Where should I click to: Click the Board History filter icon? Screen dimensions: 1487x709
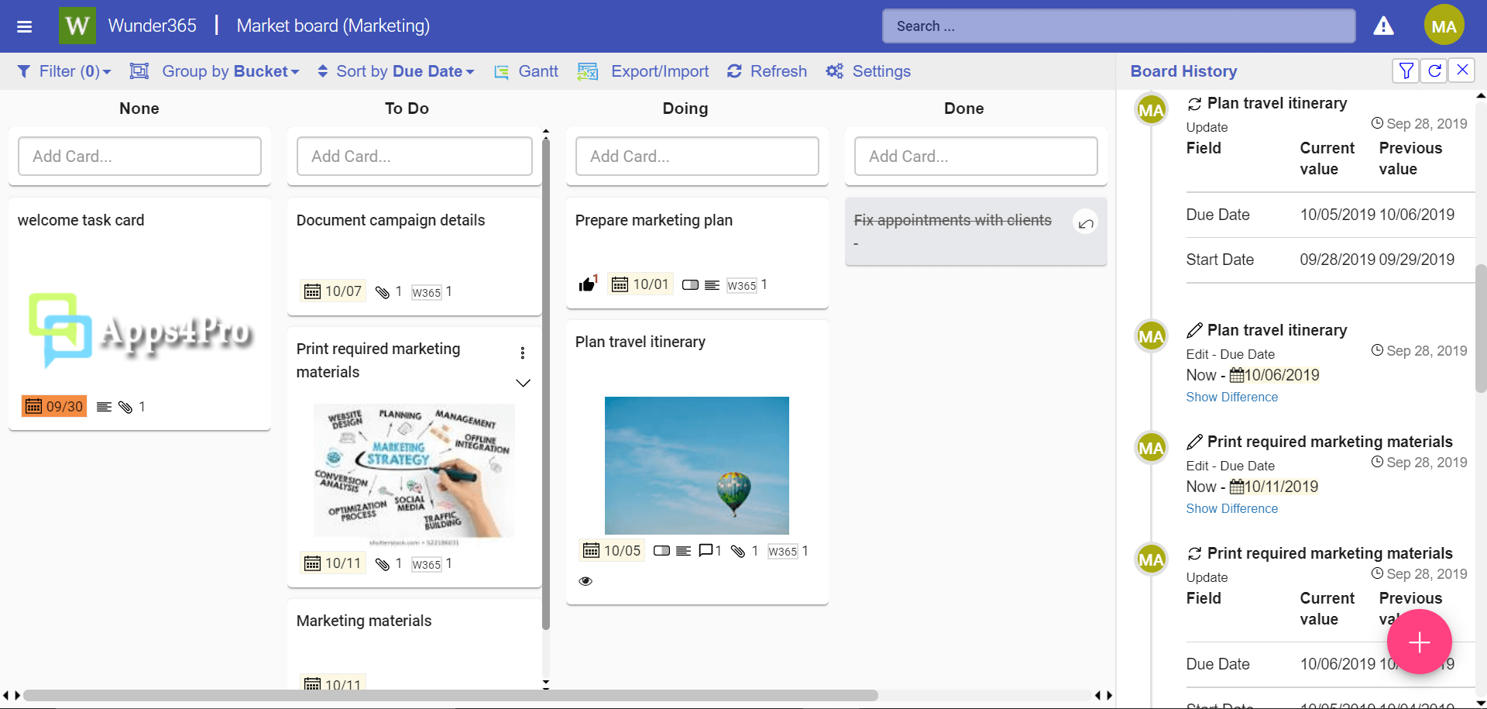click(x=1406, y=71)
